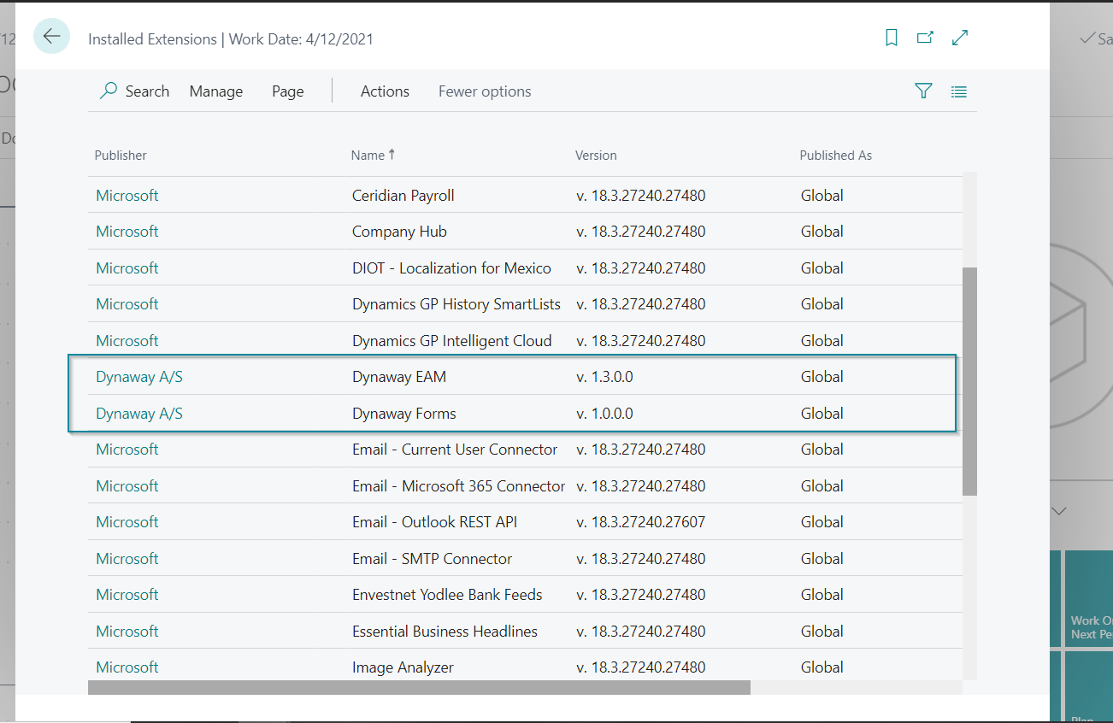Open Microsoft link for Email - SMTP Connector
This screenshot has height=723, width=1113.
click(127, 559)
